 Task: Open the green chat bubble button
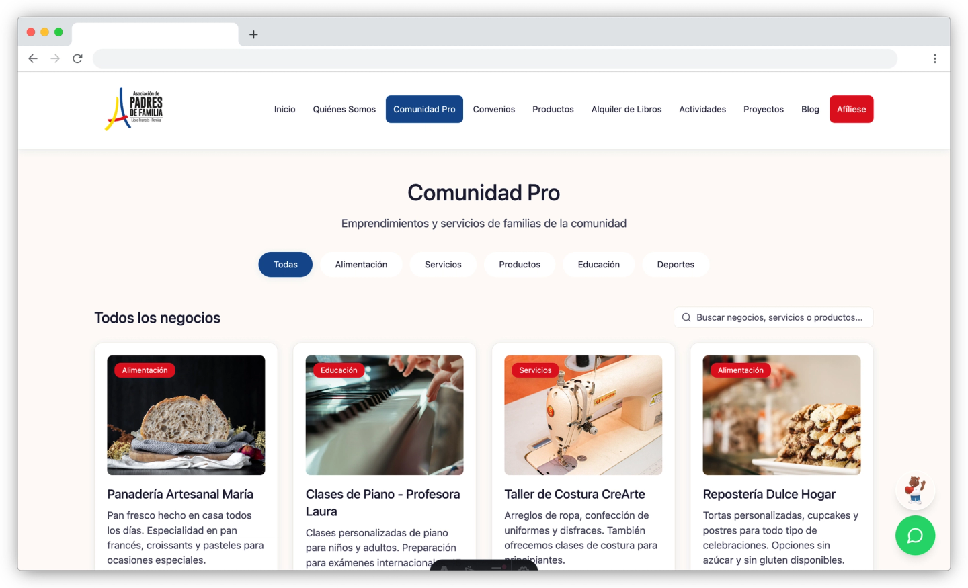915,536
